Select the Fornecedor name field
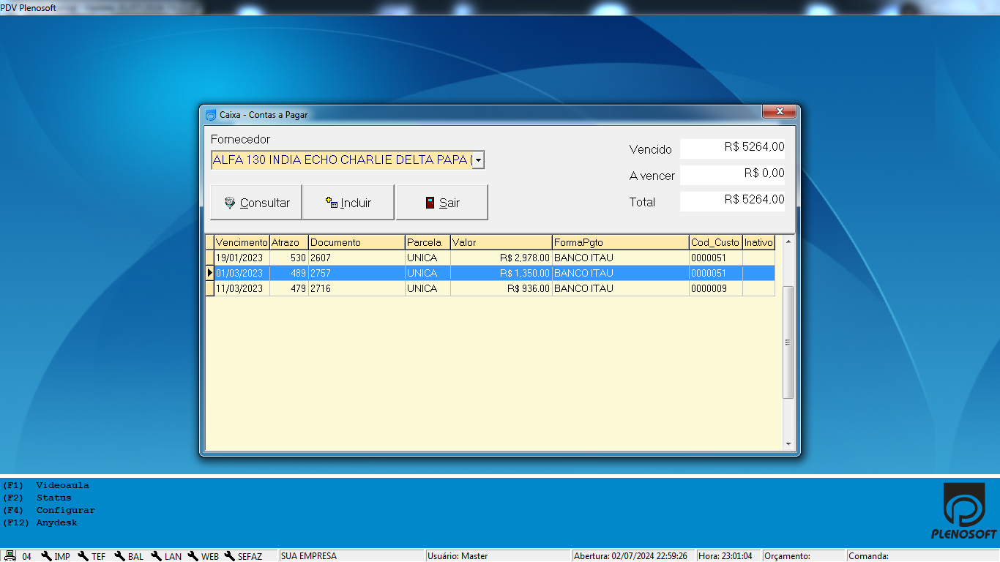1000x562 pixels. pos(341,160)
